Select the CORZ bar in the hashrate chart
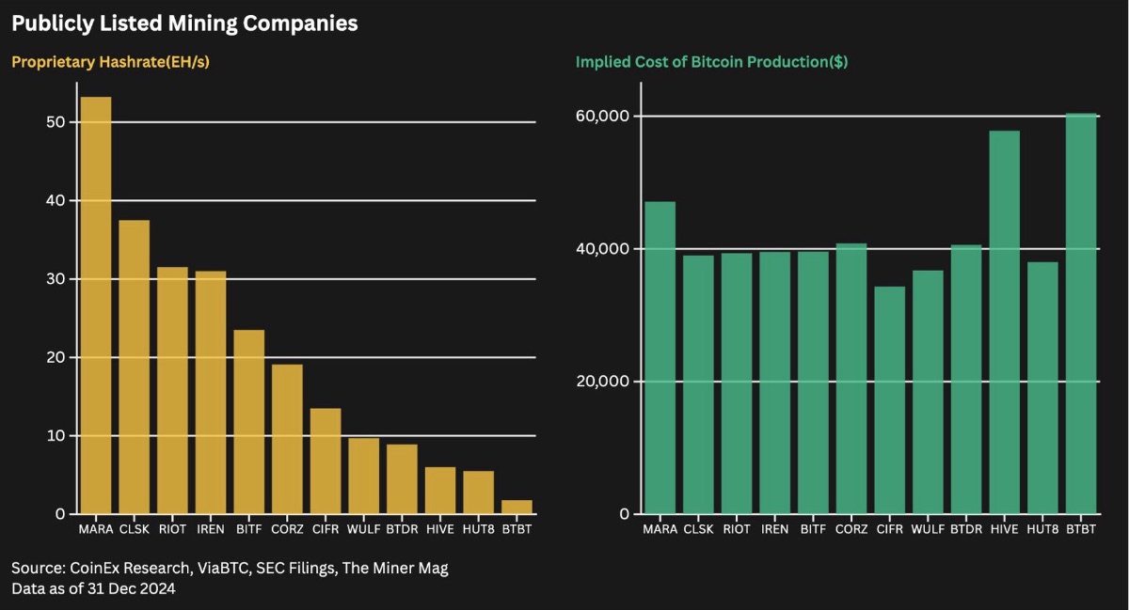Image resolution: width=1129 pixels, height=610 pixels. pos(287,439)
